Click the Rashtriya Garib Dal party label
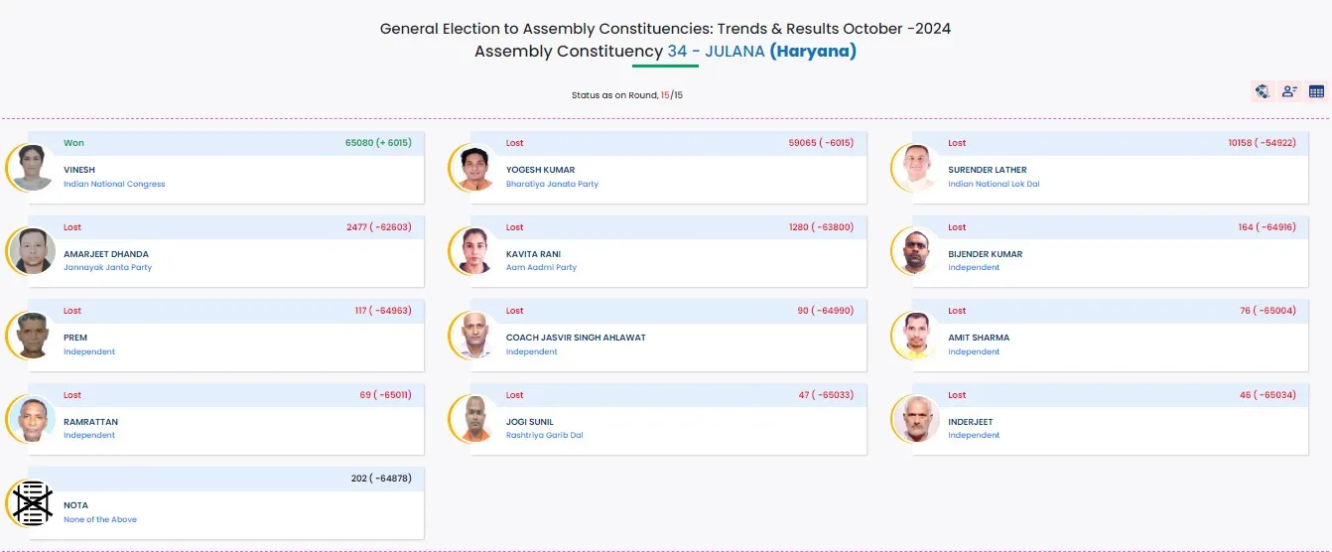The image size is (1332, 552). 544,435
